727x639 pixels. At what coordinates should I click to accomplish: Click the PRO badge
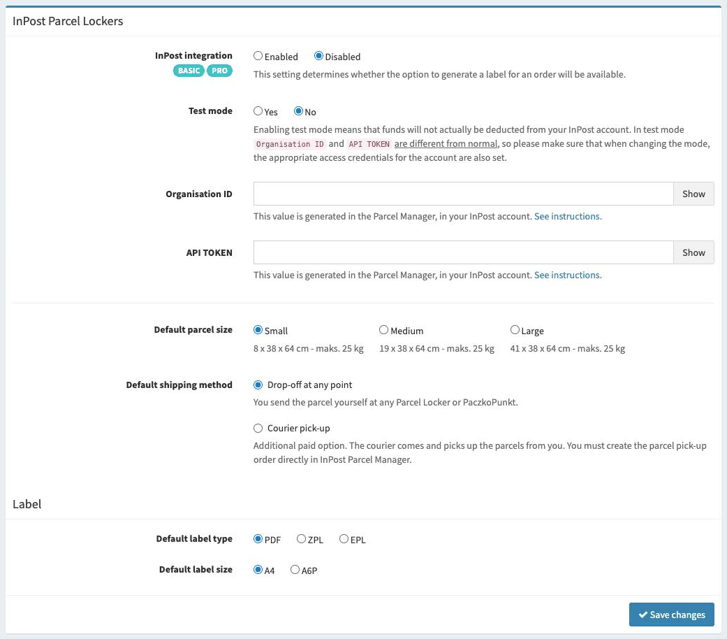pyautogui.click(x=219, y=71)
